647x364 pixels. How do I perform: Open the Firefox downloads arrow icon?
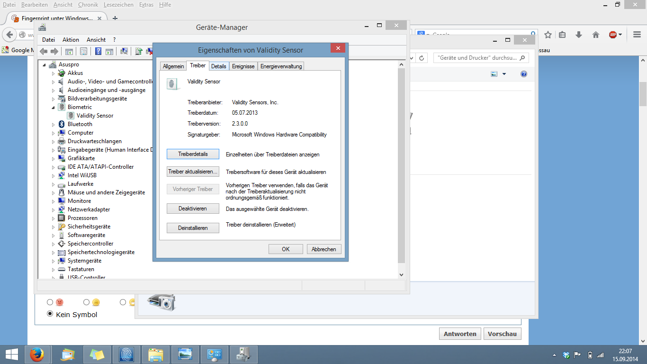tap(579, 35)
